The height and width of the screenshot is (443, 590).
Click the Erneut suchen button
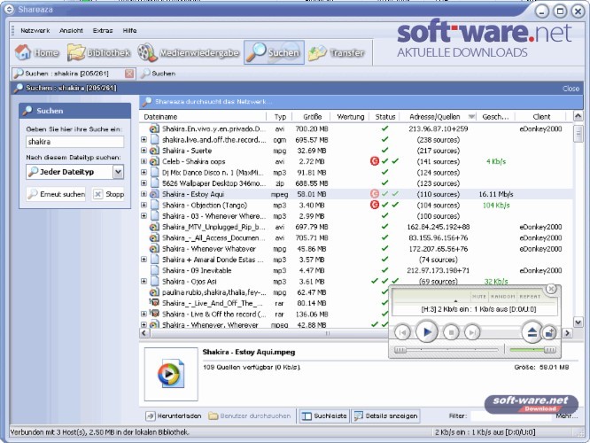56,194
